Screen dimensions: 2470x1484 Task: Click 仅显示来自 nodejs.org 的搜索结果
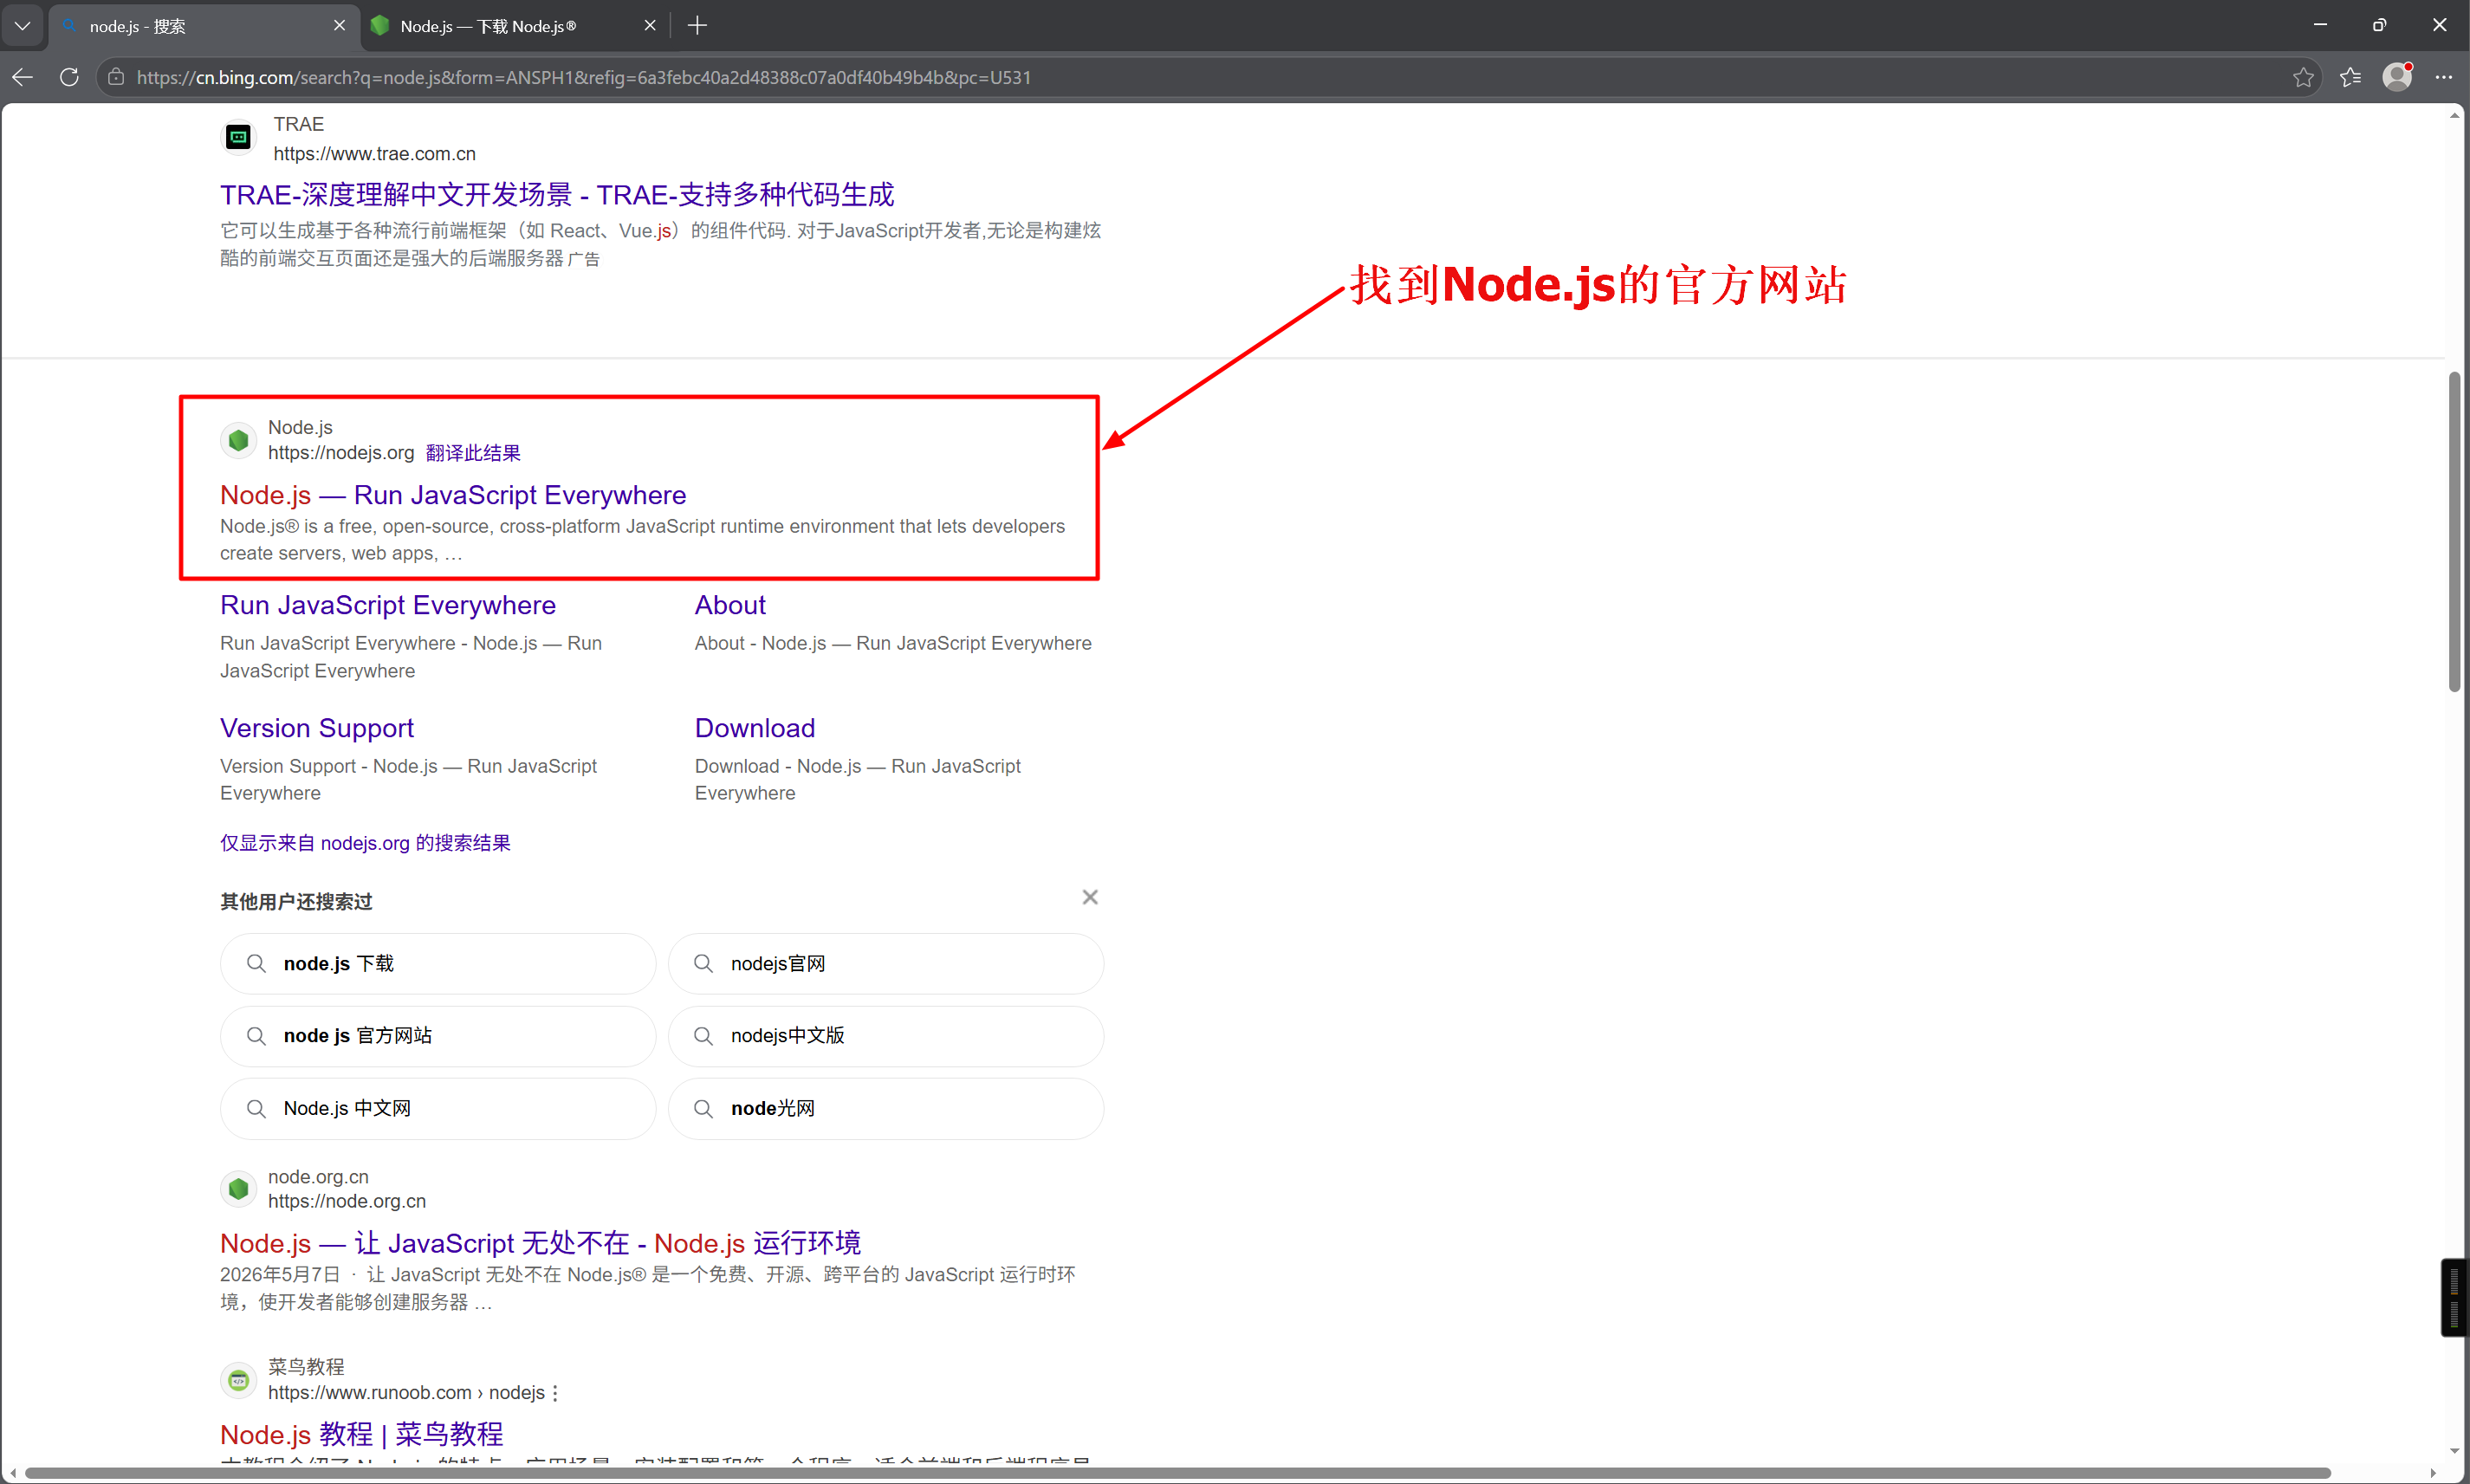click(x=365, y=843)
